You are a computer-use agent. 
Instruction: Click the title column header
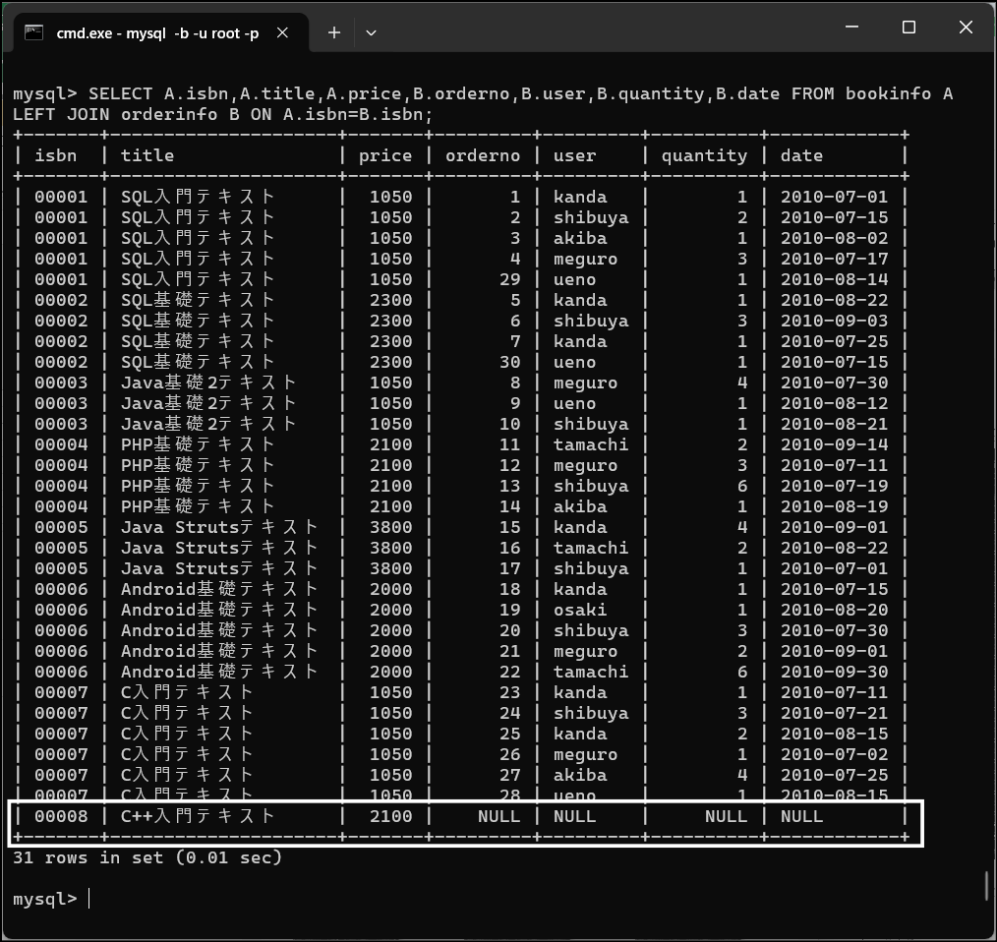pos(147,155)
